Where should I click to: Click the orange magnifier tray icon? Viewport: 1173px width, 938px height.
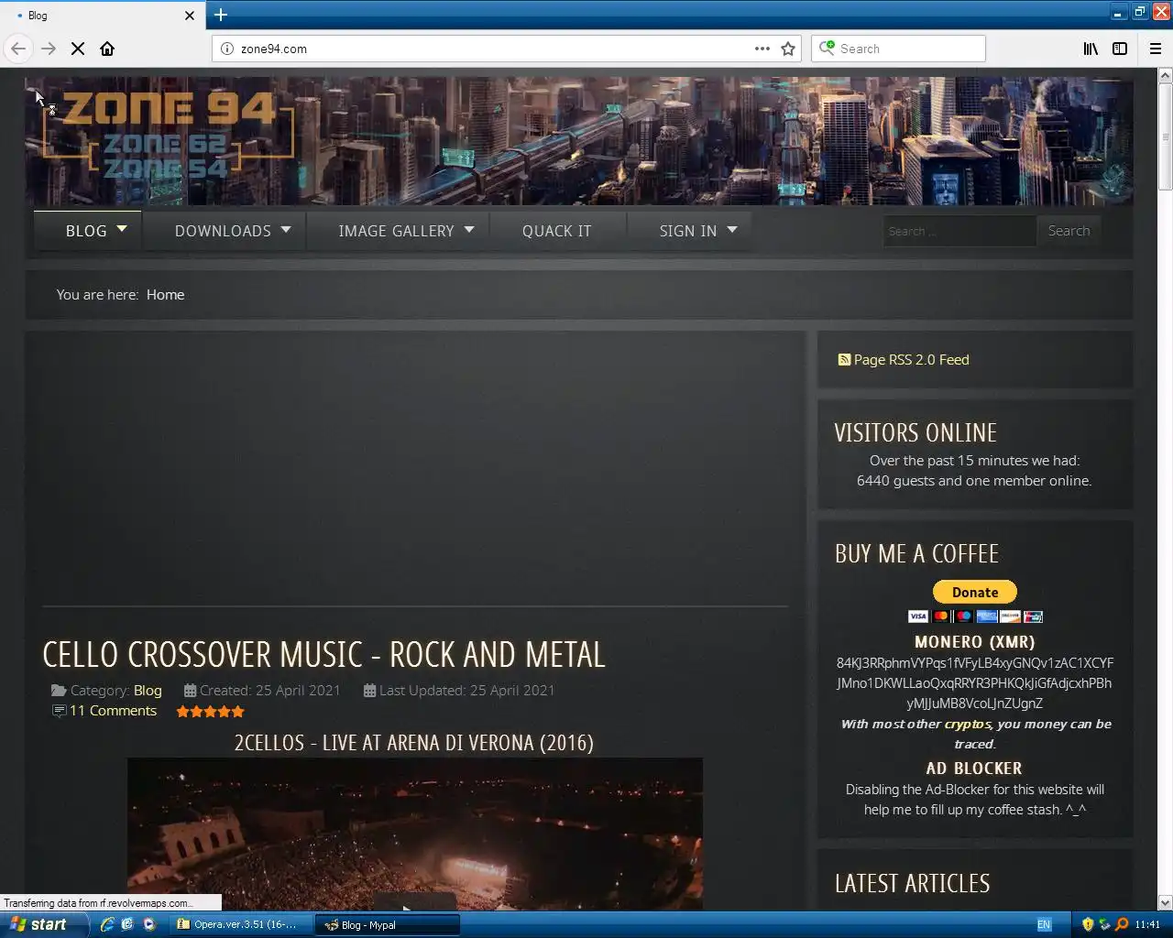1121,924
